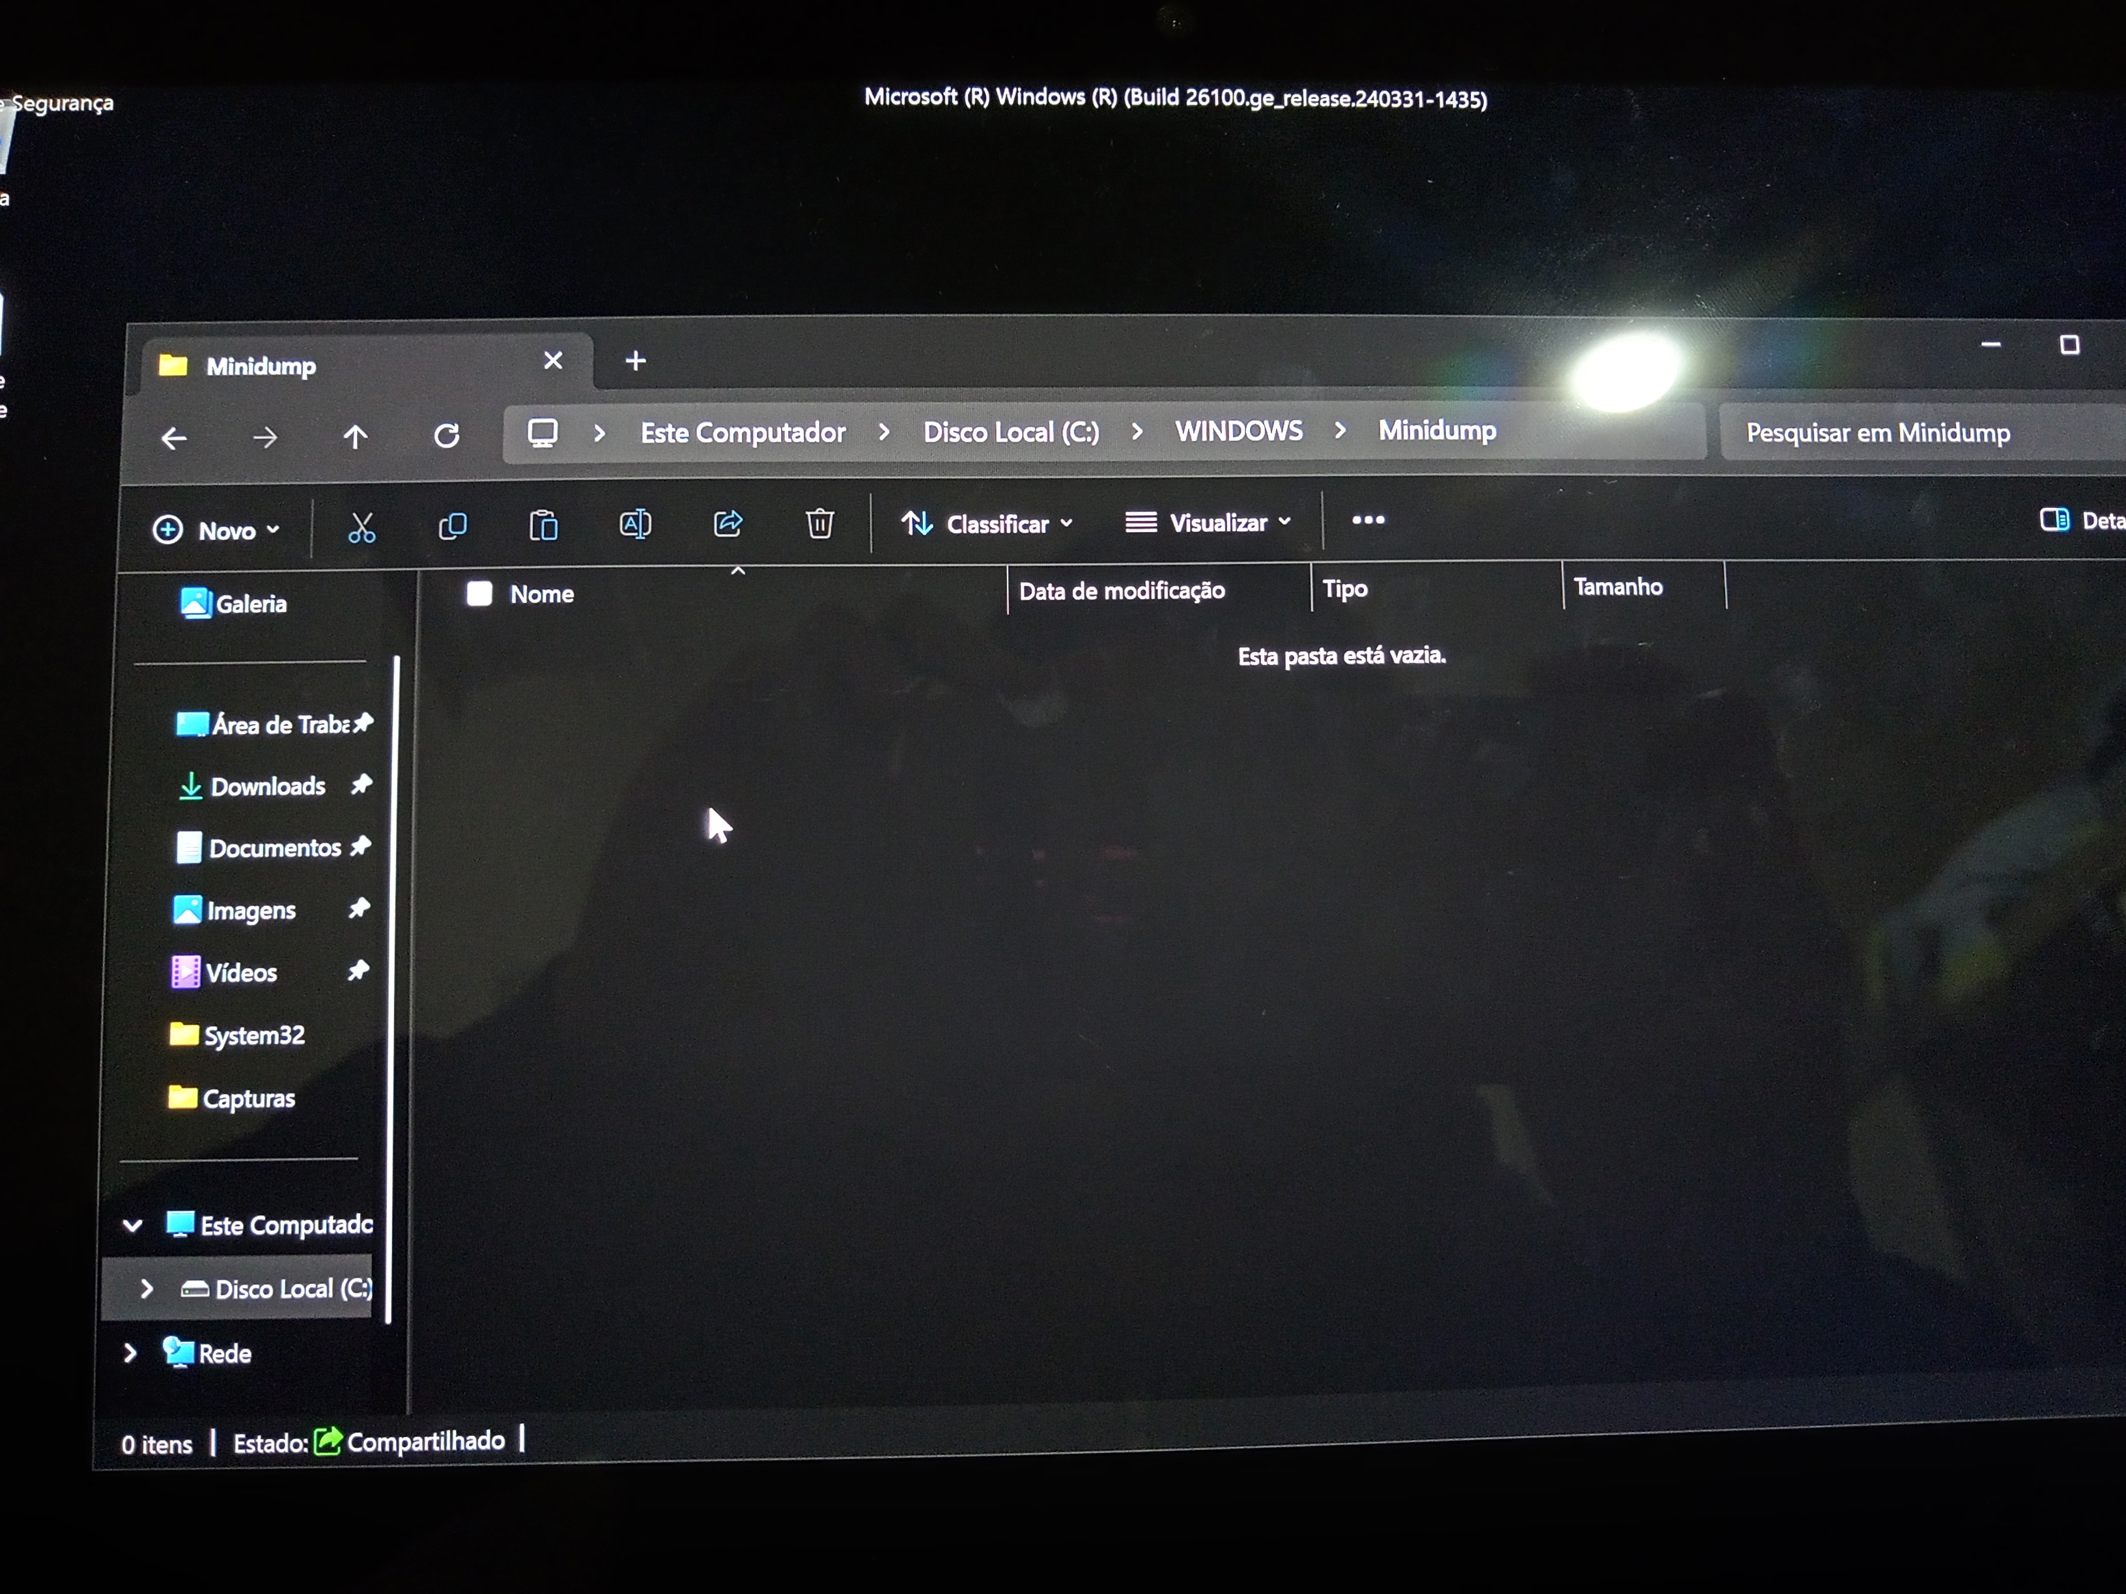Click WINDOWS in the address bar
This screenshot has width=2126, height=1594.
pyautogui.click(x=1239, y=430)
